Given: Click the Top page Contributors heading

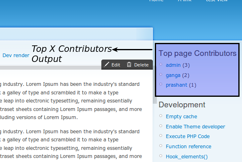Looking at the screenshot, I should (x=197, y=53).
